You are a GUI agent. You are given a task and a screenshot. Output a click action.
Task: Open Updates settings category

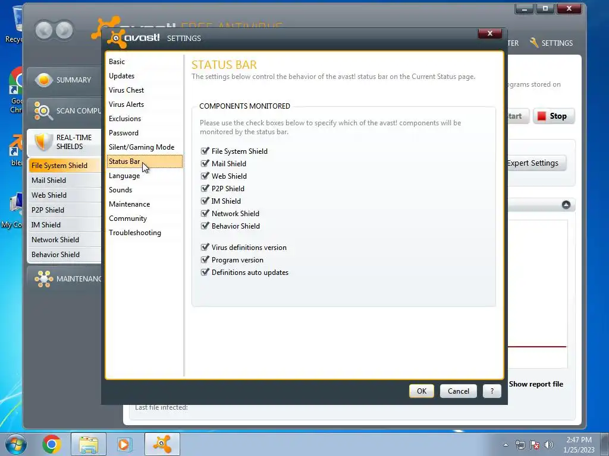pyautogui.click(x=145, y=76)
